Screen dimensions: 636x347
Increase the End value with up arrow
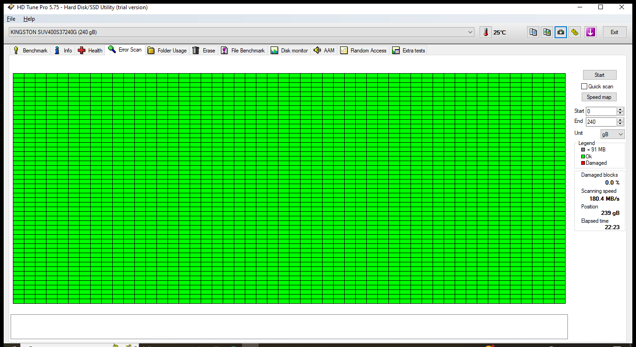[620, 120]
